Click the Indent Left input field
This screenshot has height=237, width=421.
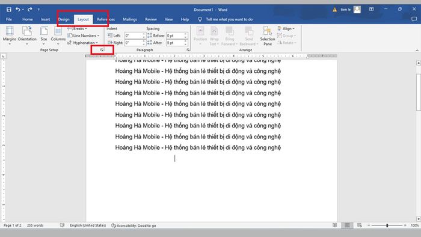point(133,35)
